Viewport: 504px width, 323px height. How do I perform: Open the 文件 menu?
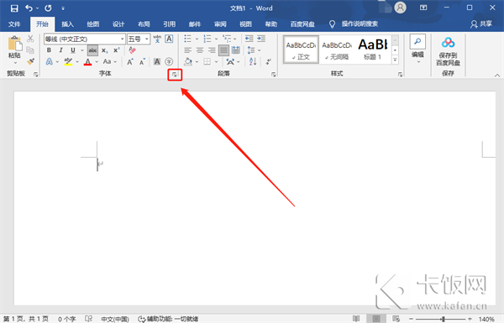(x=14, y=24)
